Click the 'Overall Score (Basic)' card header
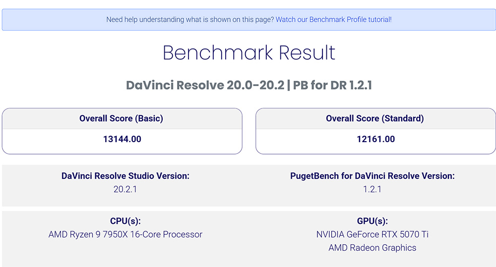 (122, 118)
